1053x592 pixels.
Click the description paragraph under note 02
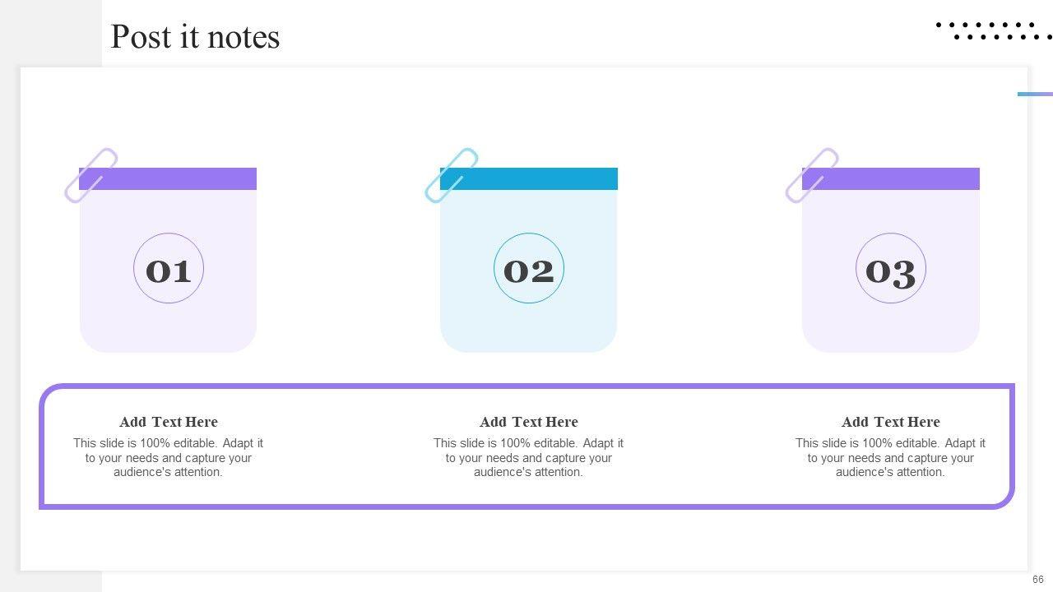(529, 458)
